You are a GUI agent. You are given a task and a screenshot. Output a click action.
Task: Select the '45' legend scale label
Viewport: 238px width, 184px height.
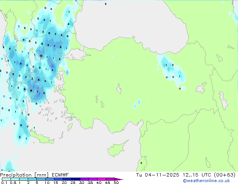tap(107, 182)
